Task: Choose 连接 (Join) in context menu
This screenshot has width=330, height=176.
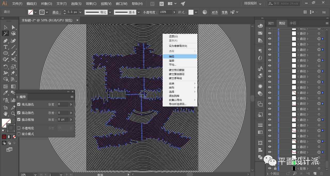Action: 180,60
